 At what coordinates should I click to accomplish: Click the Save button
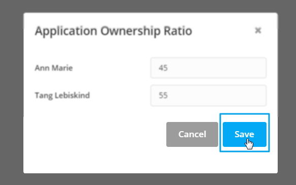(245, 134)
